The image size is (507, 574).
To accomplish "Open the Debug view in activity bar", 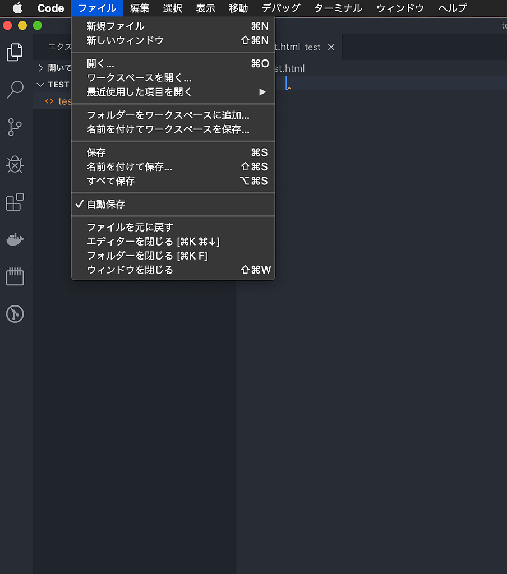I will point(15,164).
